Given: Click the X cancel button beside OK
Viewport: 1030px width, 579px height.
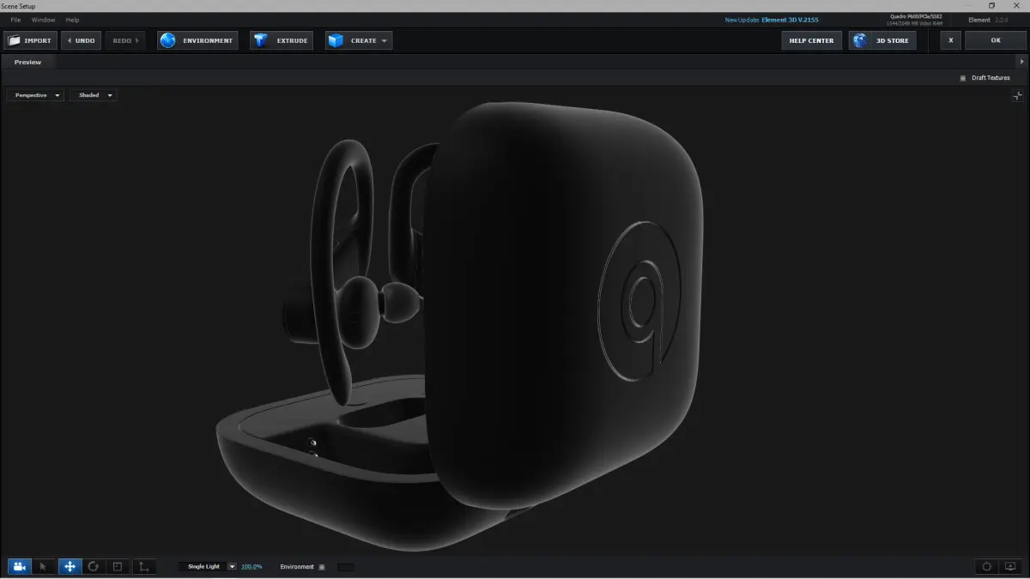Looking at the screenshot, I should [x=950, y=40].
